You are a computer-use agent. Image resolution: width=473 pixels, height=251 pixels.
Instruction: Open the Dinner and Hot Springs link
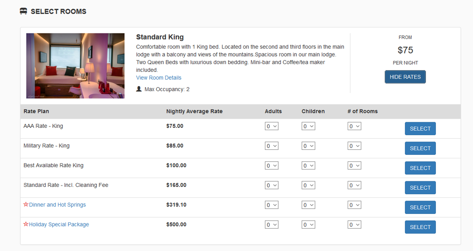point(57,205)
